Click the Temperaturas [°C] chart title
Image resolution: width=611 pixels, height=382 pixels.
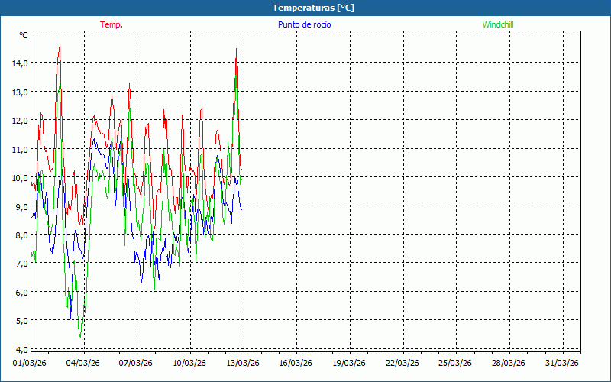tap(313, 8)
